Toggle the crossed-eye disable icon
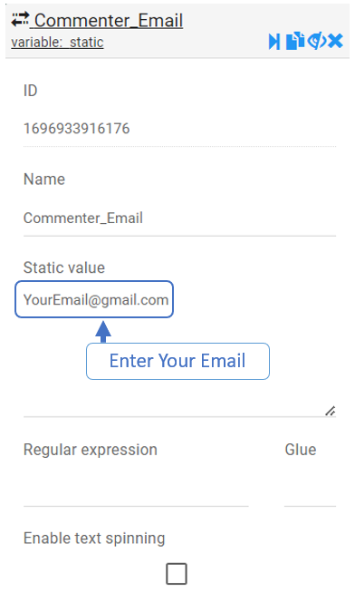 pyautogui.click(x=316, y=41)
